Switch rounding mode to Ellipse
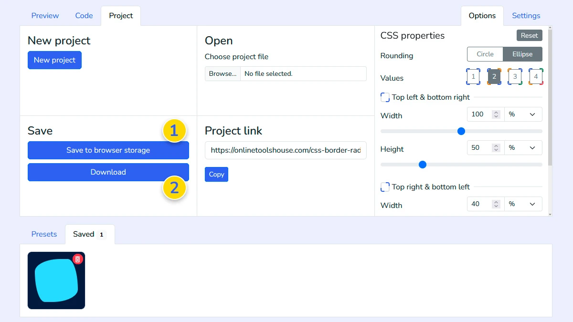Image resolution: width=573 pixels, height=322 pixels. click(x=522, y=54)
